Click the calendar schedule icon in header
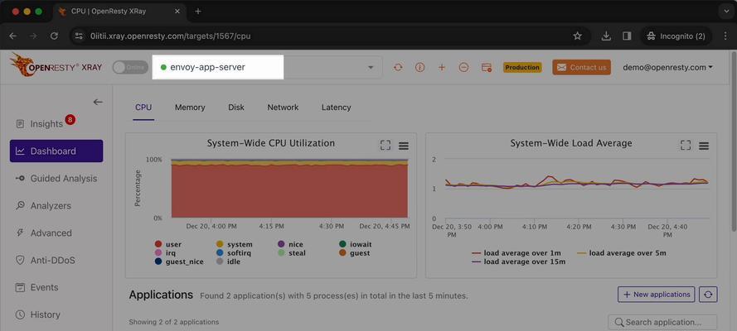Viewport: 737px width, 331px height. 487,68
